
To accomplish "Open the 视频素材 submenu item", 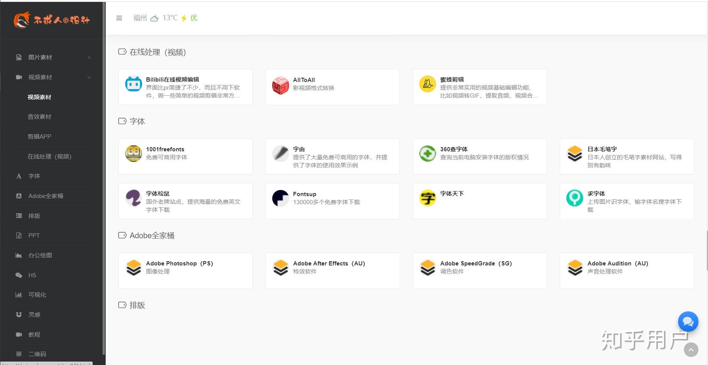I will coord(39,97).
